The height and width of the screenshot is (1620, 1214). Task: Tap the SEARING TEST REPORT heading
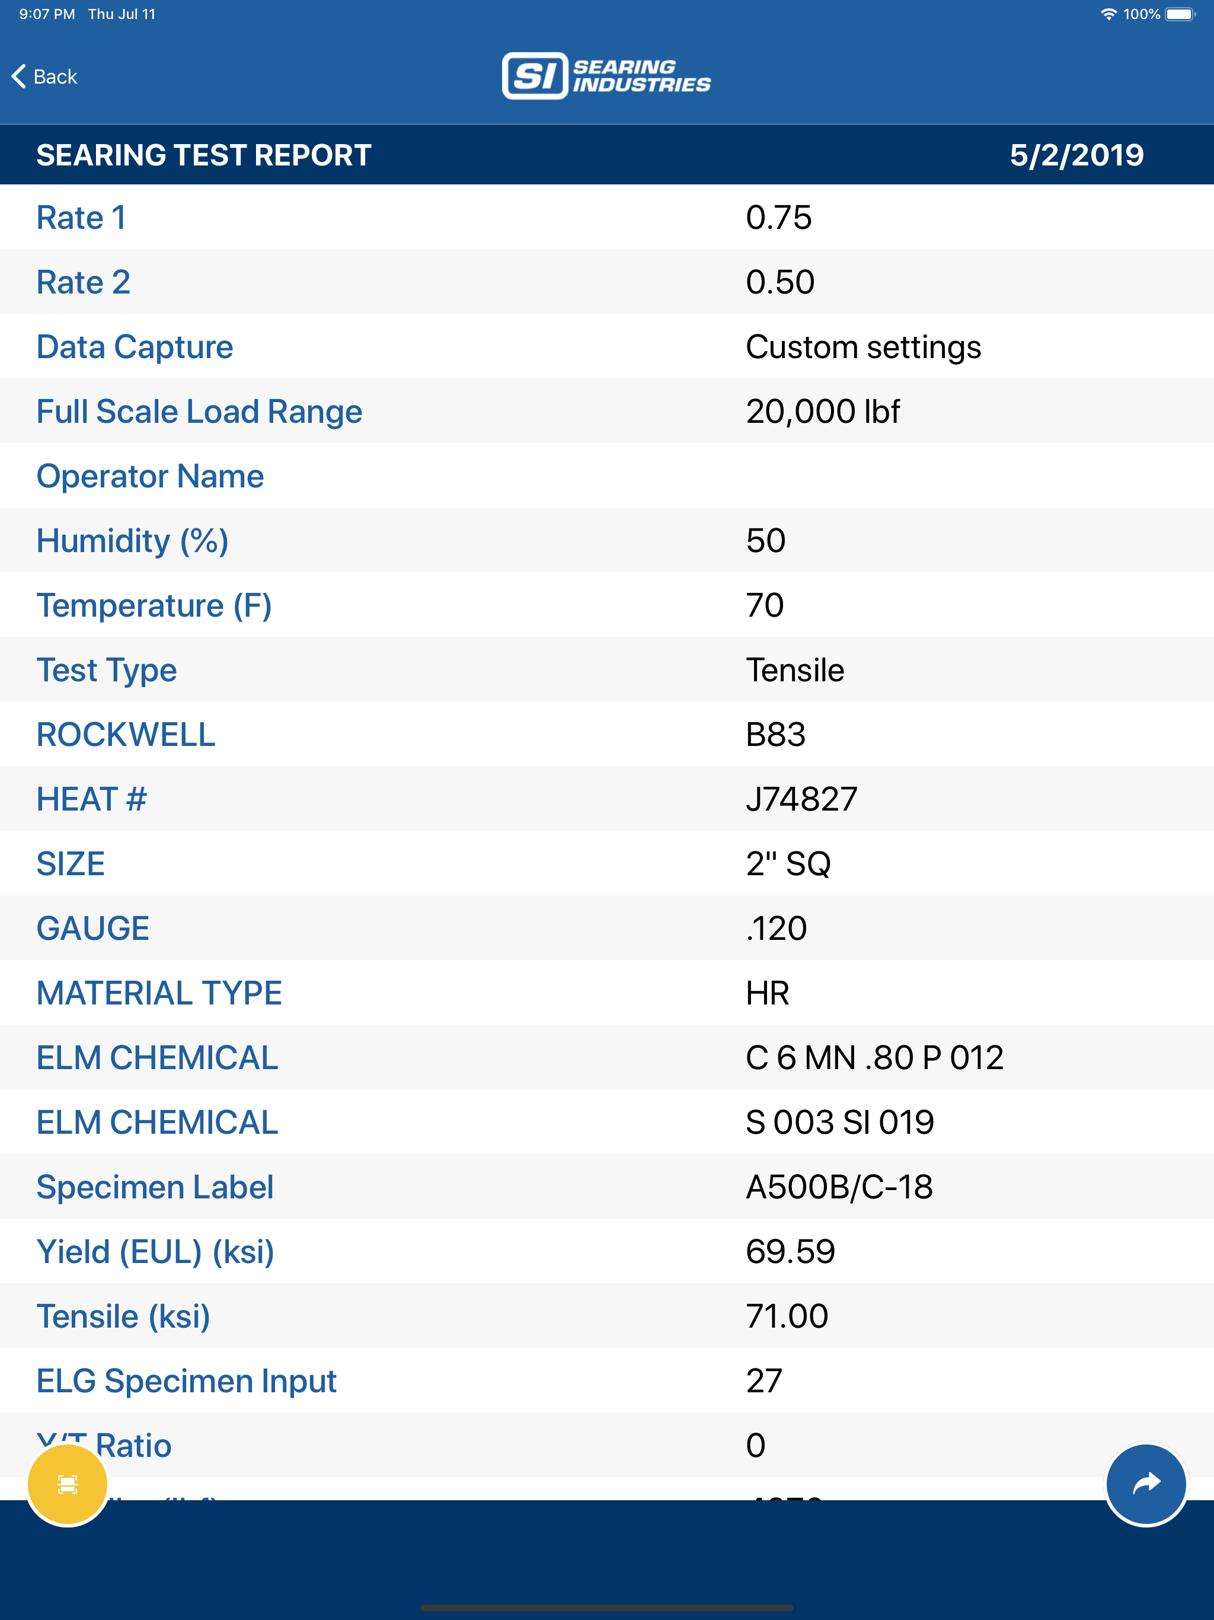pyautogui.click(x=205, y=155)
